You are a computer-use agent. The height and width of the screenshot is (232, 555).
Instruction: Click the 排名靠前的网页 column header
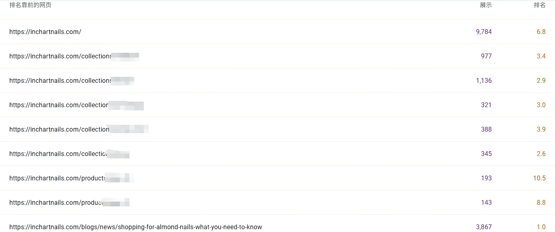coord(30,5)
